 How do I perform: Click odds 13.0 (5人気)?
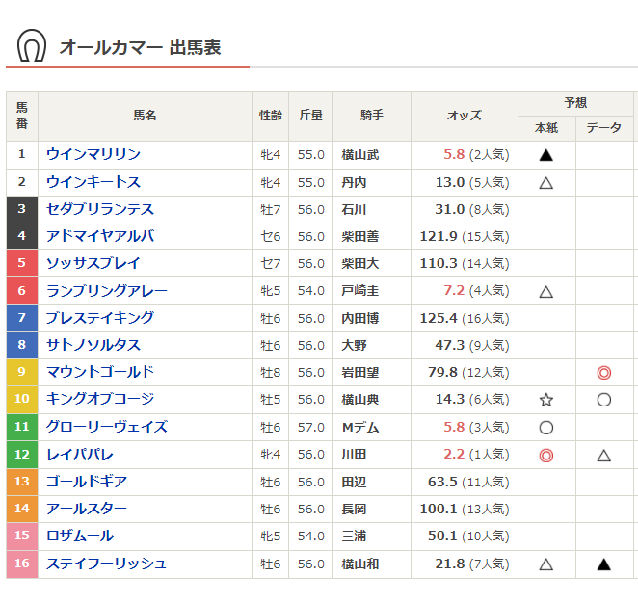(x=472, y=183)
